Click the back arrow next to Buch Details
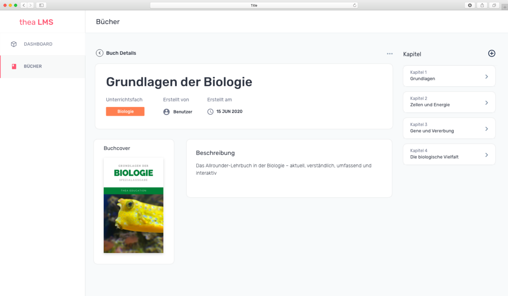The height and width of the screenshot is (296, 508). (99, 53)
